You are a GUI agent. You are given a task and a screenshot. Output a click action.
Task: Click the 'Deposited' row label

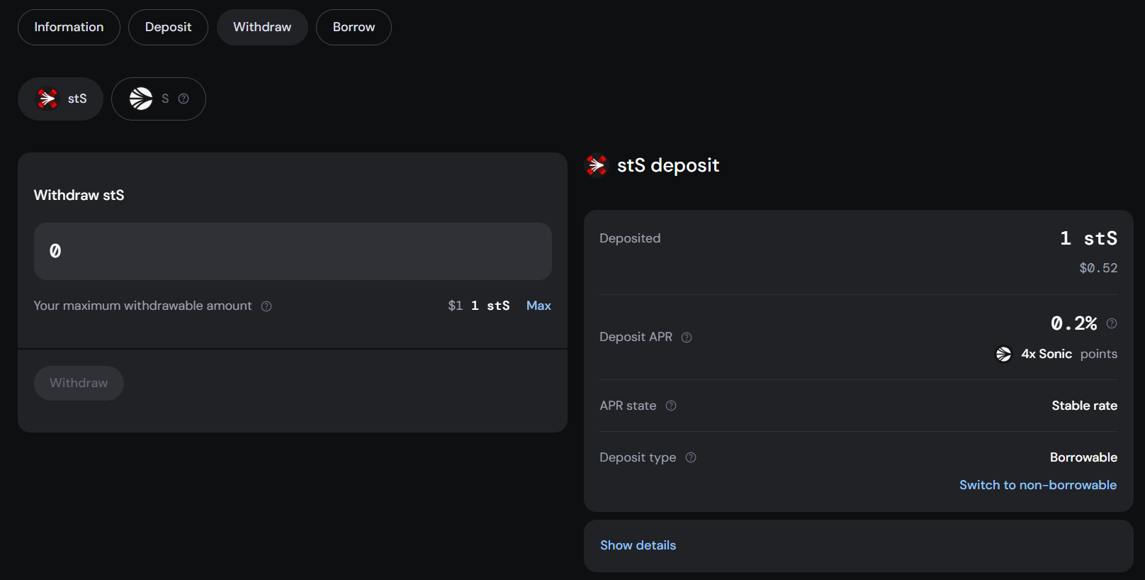coord(630,238)
